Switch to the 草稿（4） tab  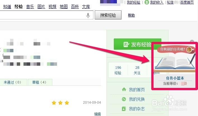(x=40, y=82)
